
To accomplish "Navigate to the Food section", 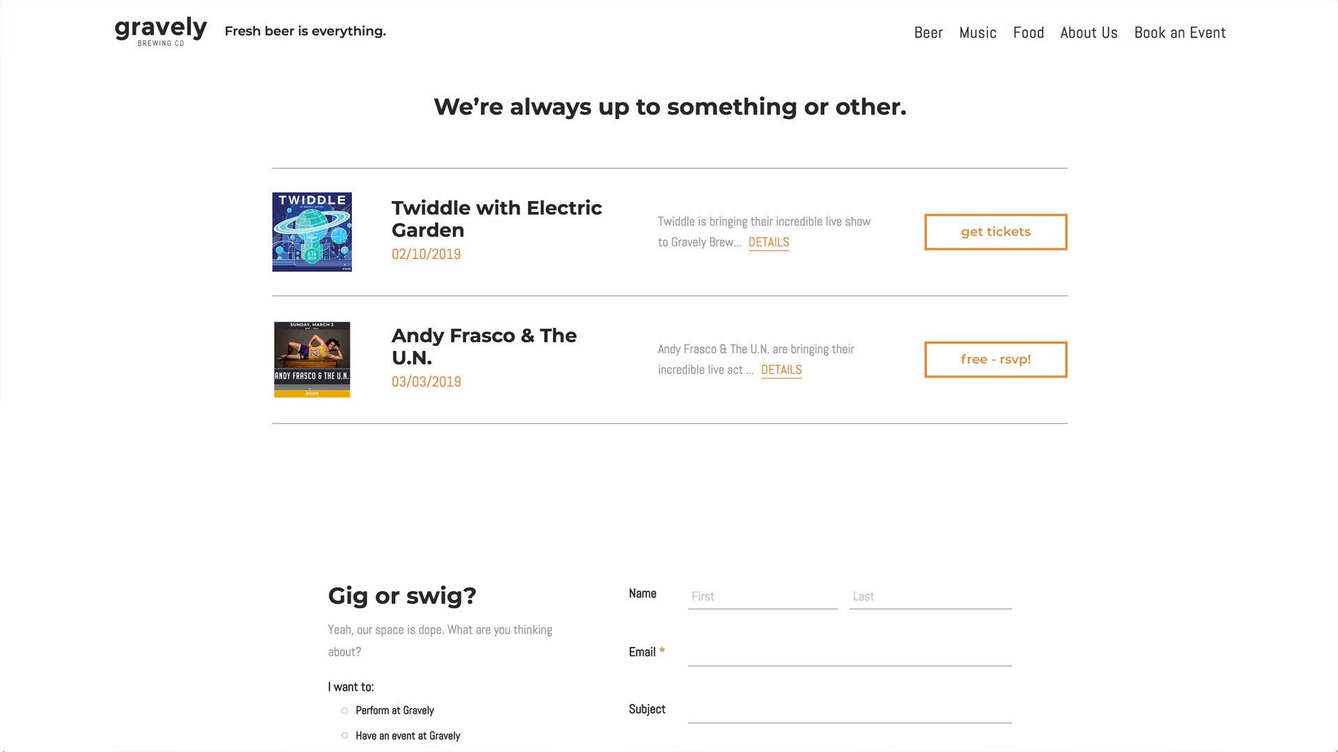I will click(x=1029, y=33).
